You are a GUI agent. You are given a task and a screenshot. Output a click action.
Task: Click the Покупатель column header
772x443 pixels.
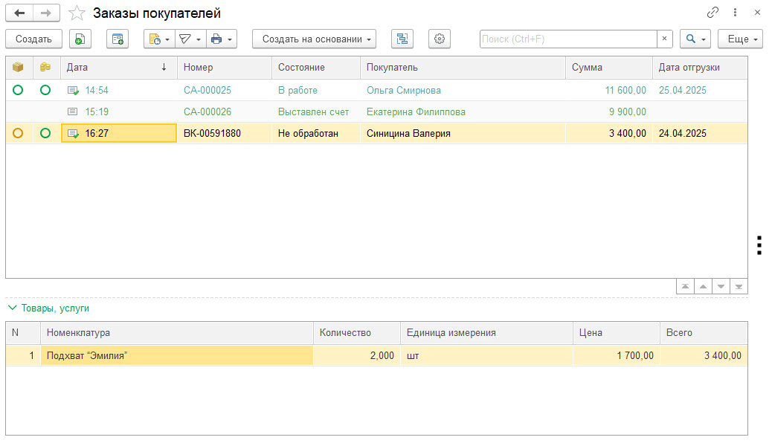click(x=463, y=68)
